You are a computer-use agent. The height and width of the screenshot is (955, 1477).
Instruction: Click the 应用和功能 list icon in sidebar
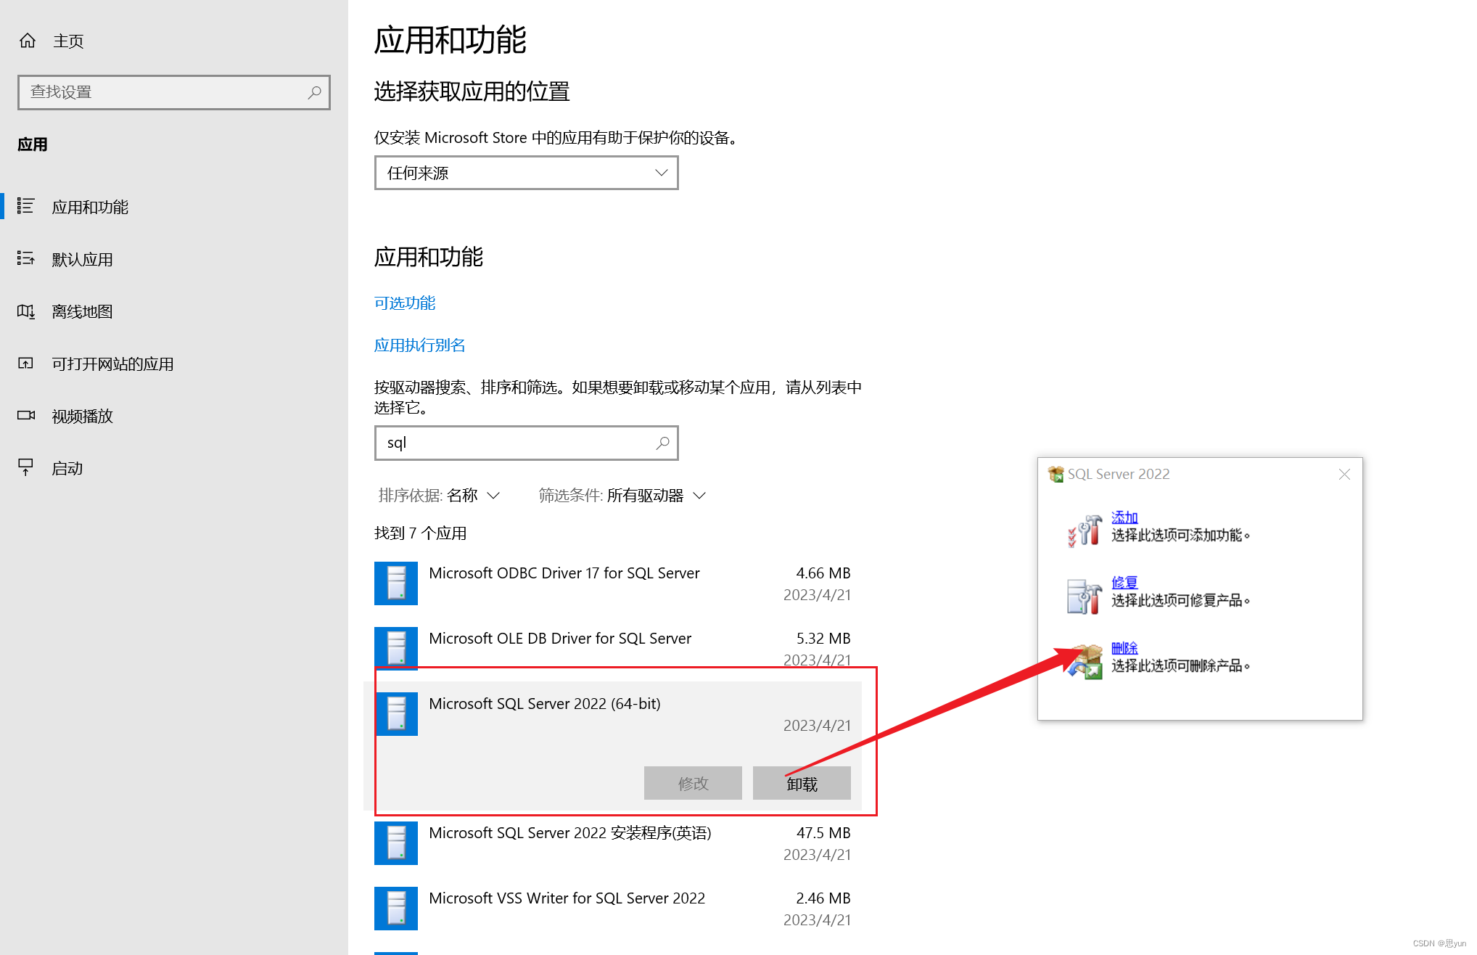(x=26, y=206)
